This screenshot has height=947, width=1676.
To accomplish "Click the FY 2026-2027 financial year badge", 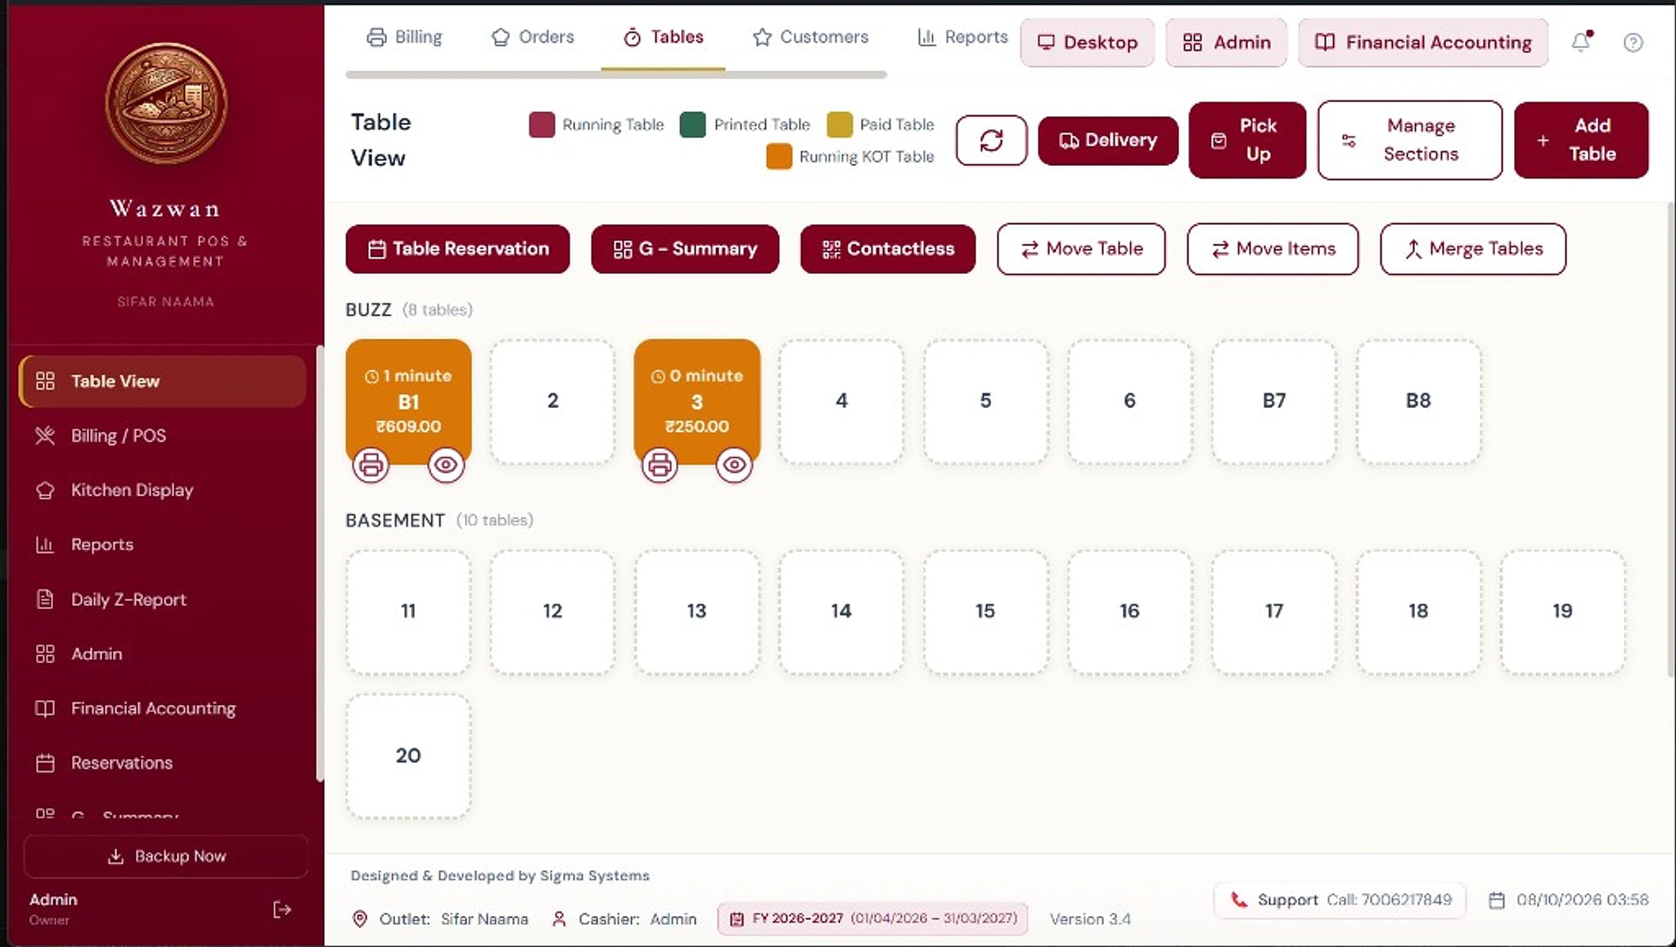I will [x=872, y=918].
